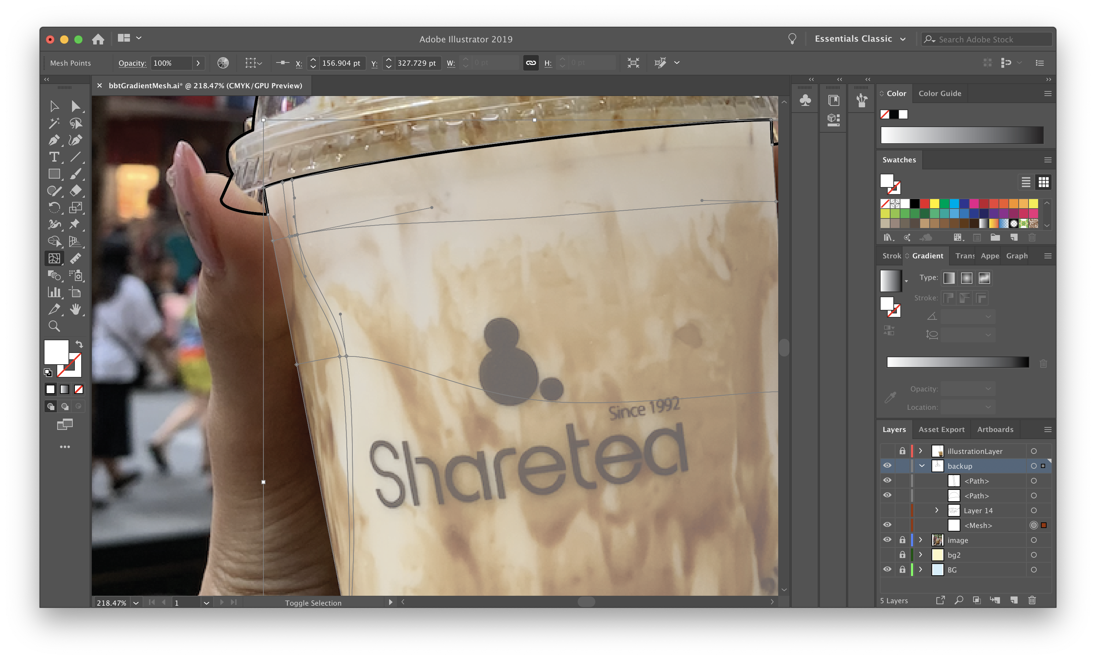The height and width of the screenshot is (660, 1096).
Task: Select the Direct Selection tool
Action: coord(76,106)
